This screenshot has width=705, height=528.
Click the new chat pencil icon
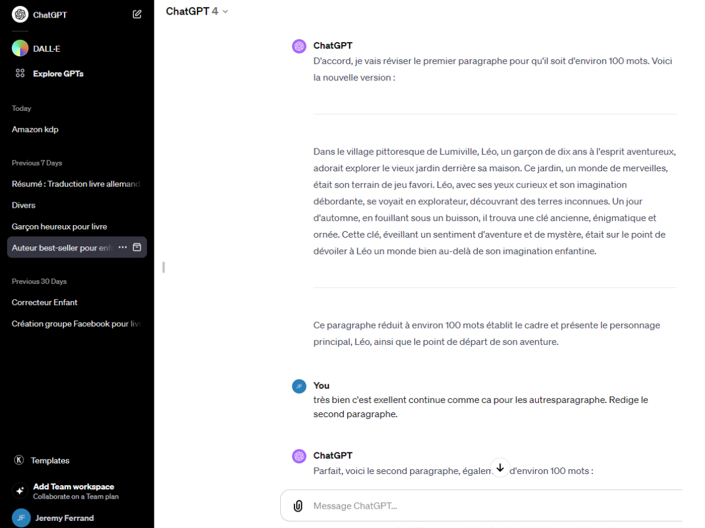pos(137,14)
